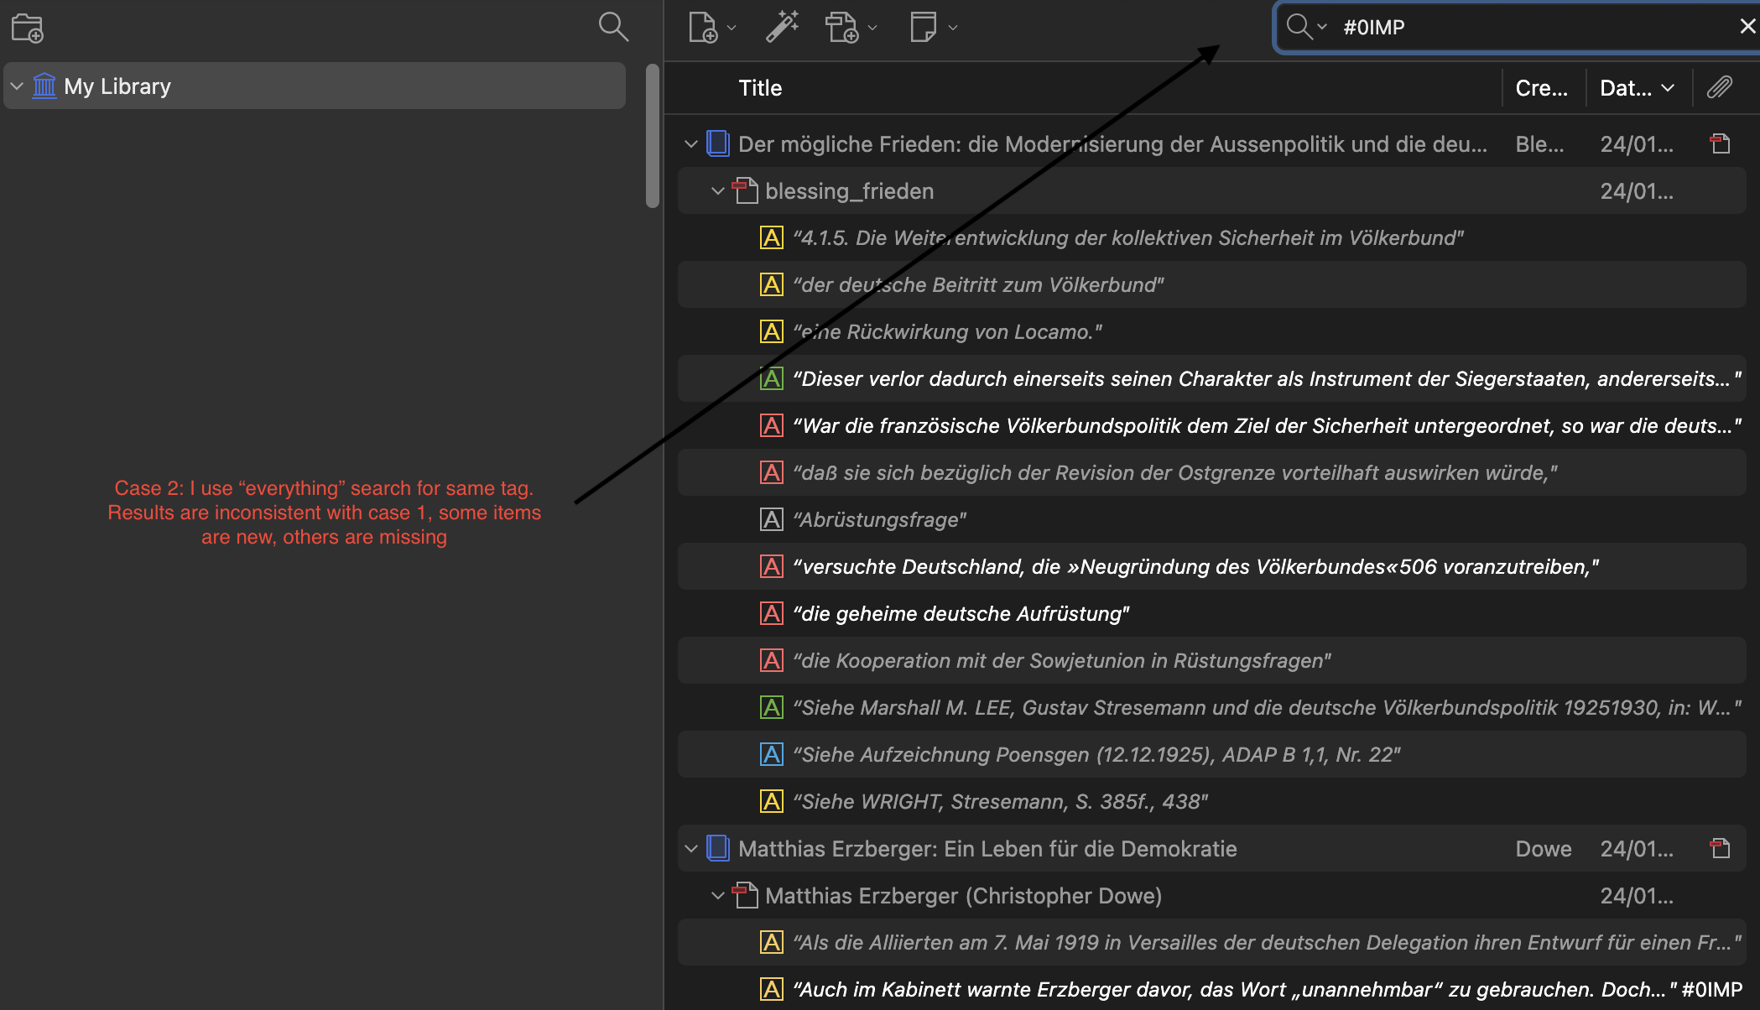Open the search mode dropdown
Image resolution: width=1760 pixels, height=1010 pixels.
pyautogui.click(x=1307, y=27)
